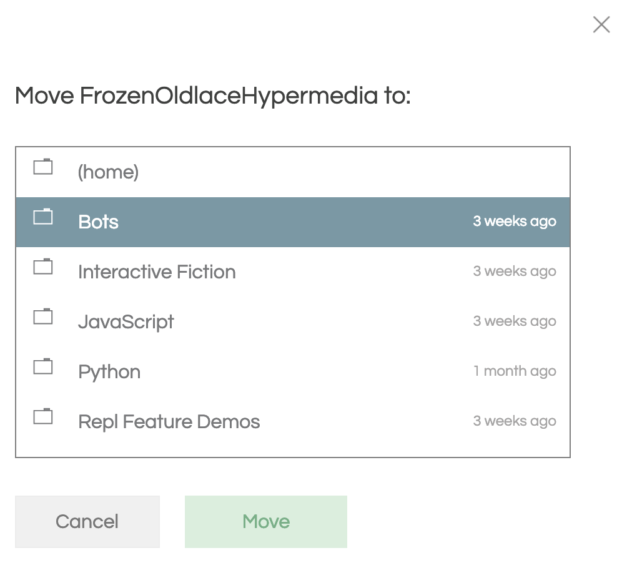The width and height of the screenshot is (622, 563).
Task: Confirm with the green Move button
Action: point(266,522)
